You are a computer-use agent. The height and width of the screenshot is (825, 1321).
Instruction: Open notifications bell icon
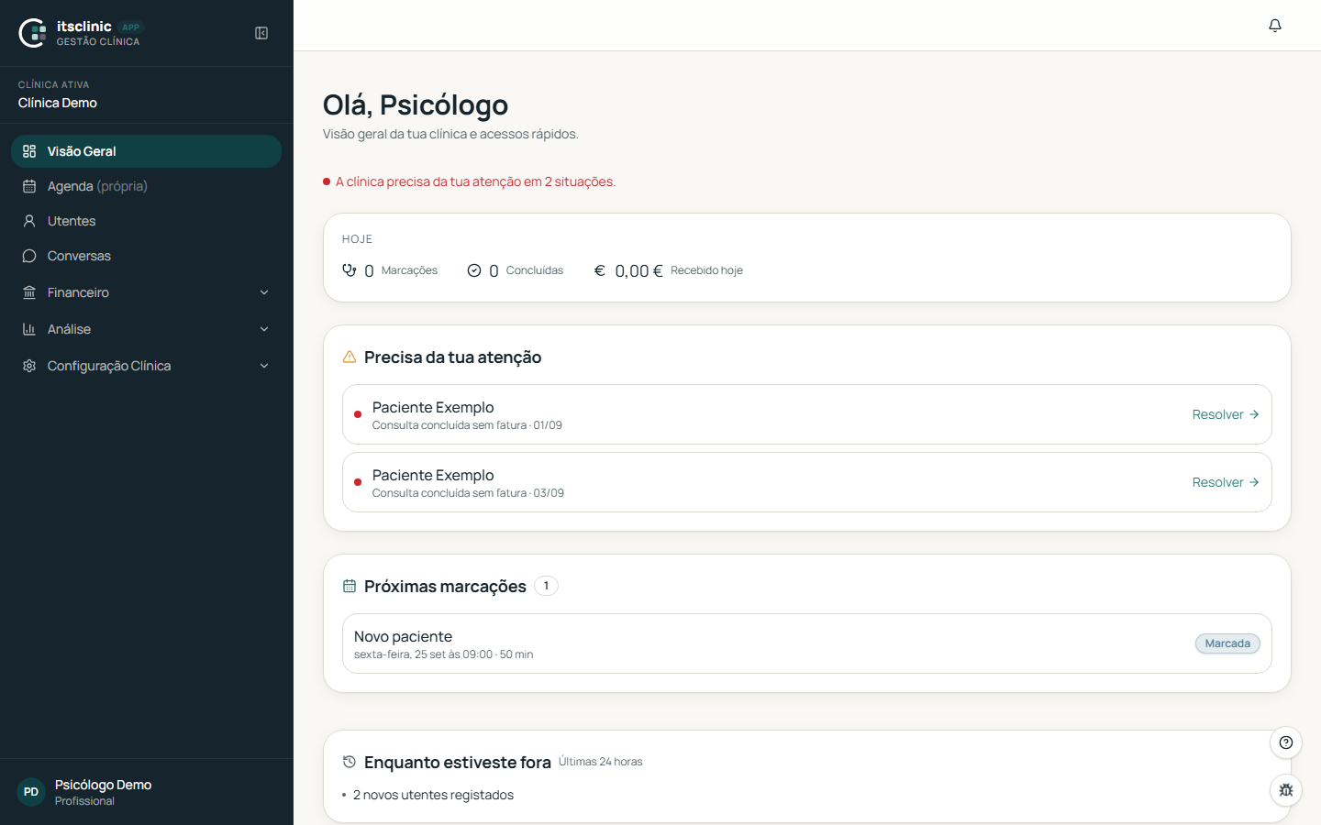(x=1275, y=26)
